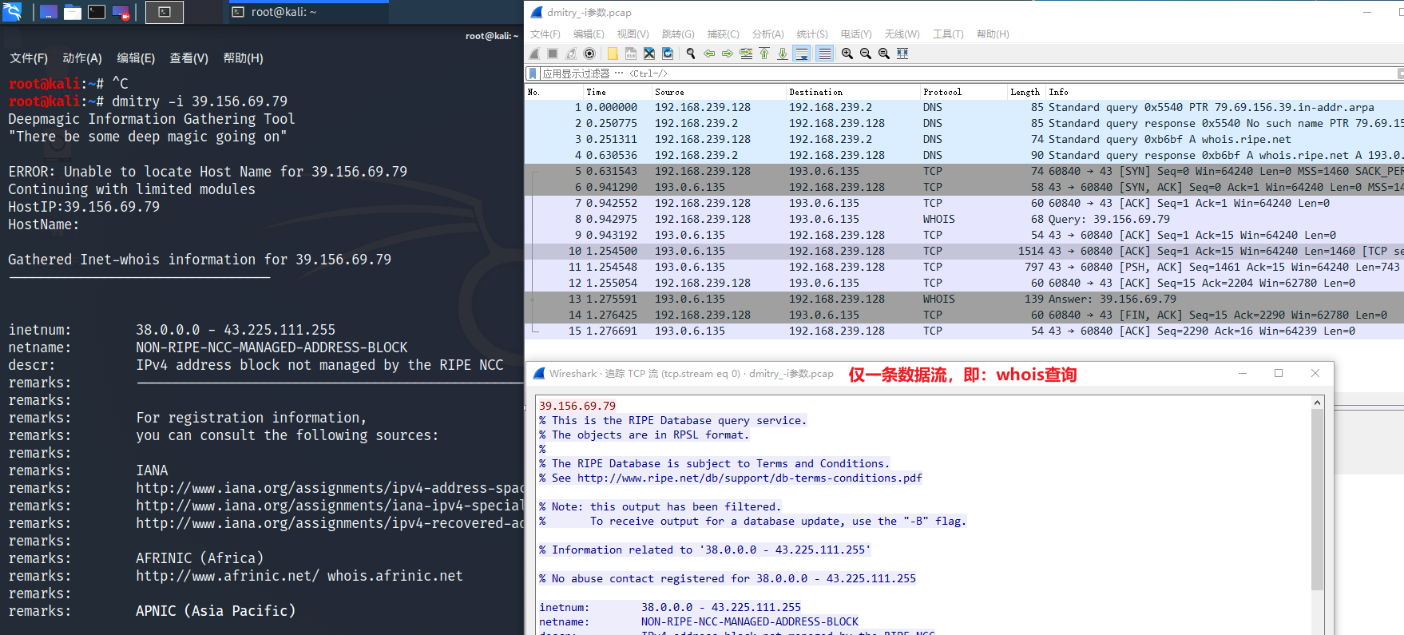1404x635 pixels.
Task: Select packet 11 PSH ACK row
Action: 964,267
